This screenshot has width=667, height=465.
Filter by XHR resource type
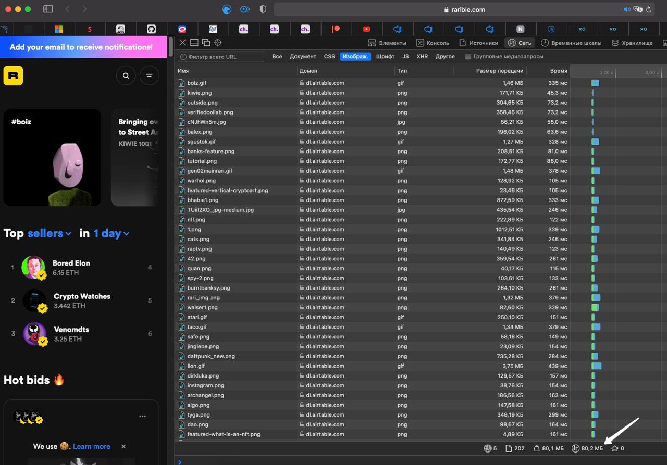[422, 56]
